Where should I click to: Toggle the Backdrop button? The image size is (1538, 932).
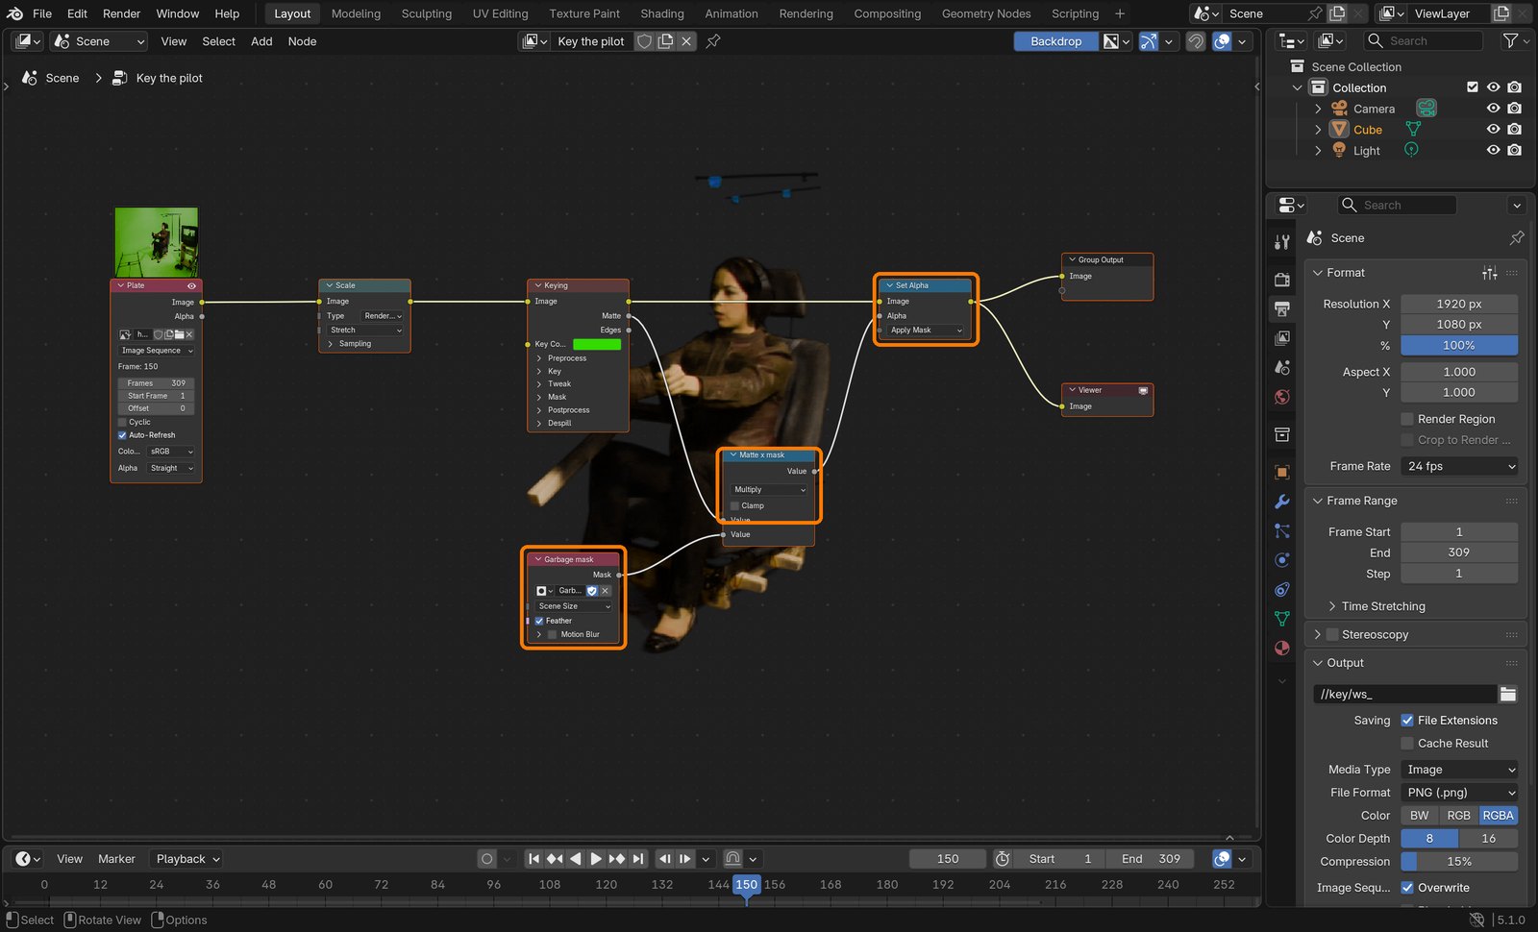(x=1055, y=41)
